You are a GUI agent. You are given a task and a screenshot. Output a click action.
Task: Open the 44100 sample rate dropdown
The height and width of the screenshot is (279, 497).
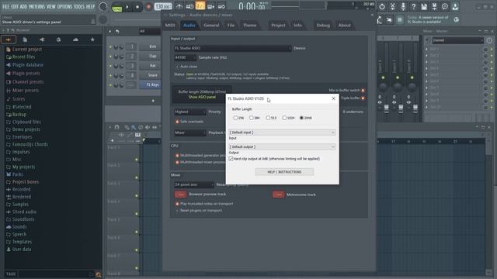pos(185,57)
